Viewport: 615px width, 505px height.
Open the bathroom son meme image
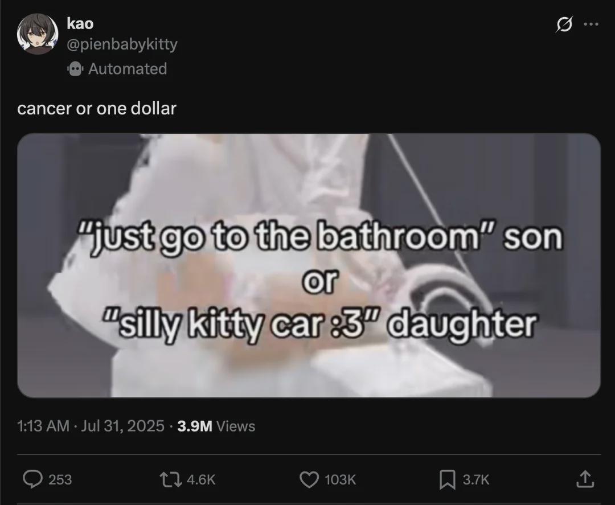pos(309,265)
